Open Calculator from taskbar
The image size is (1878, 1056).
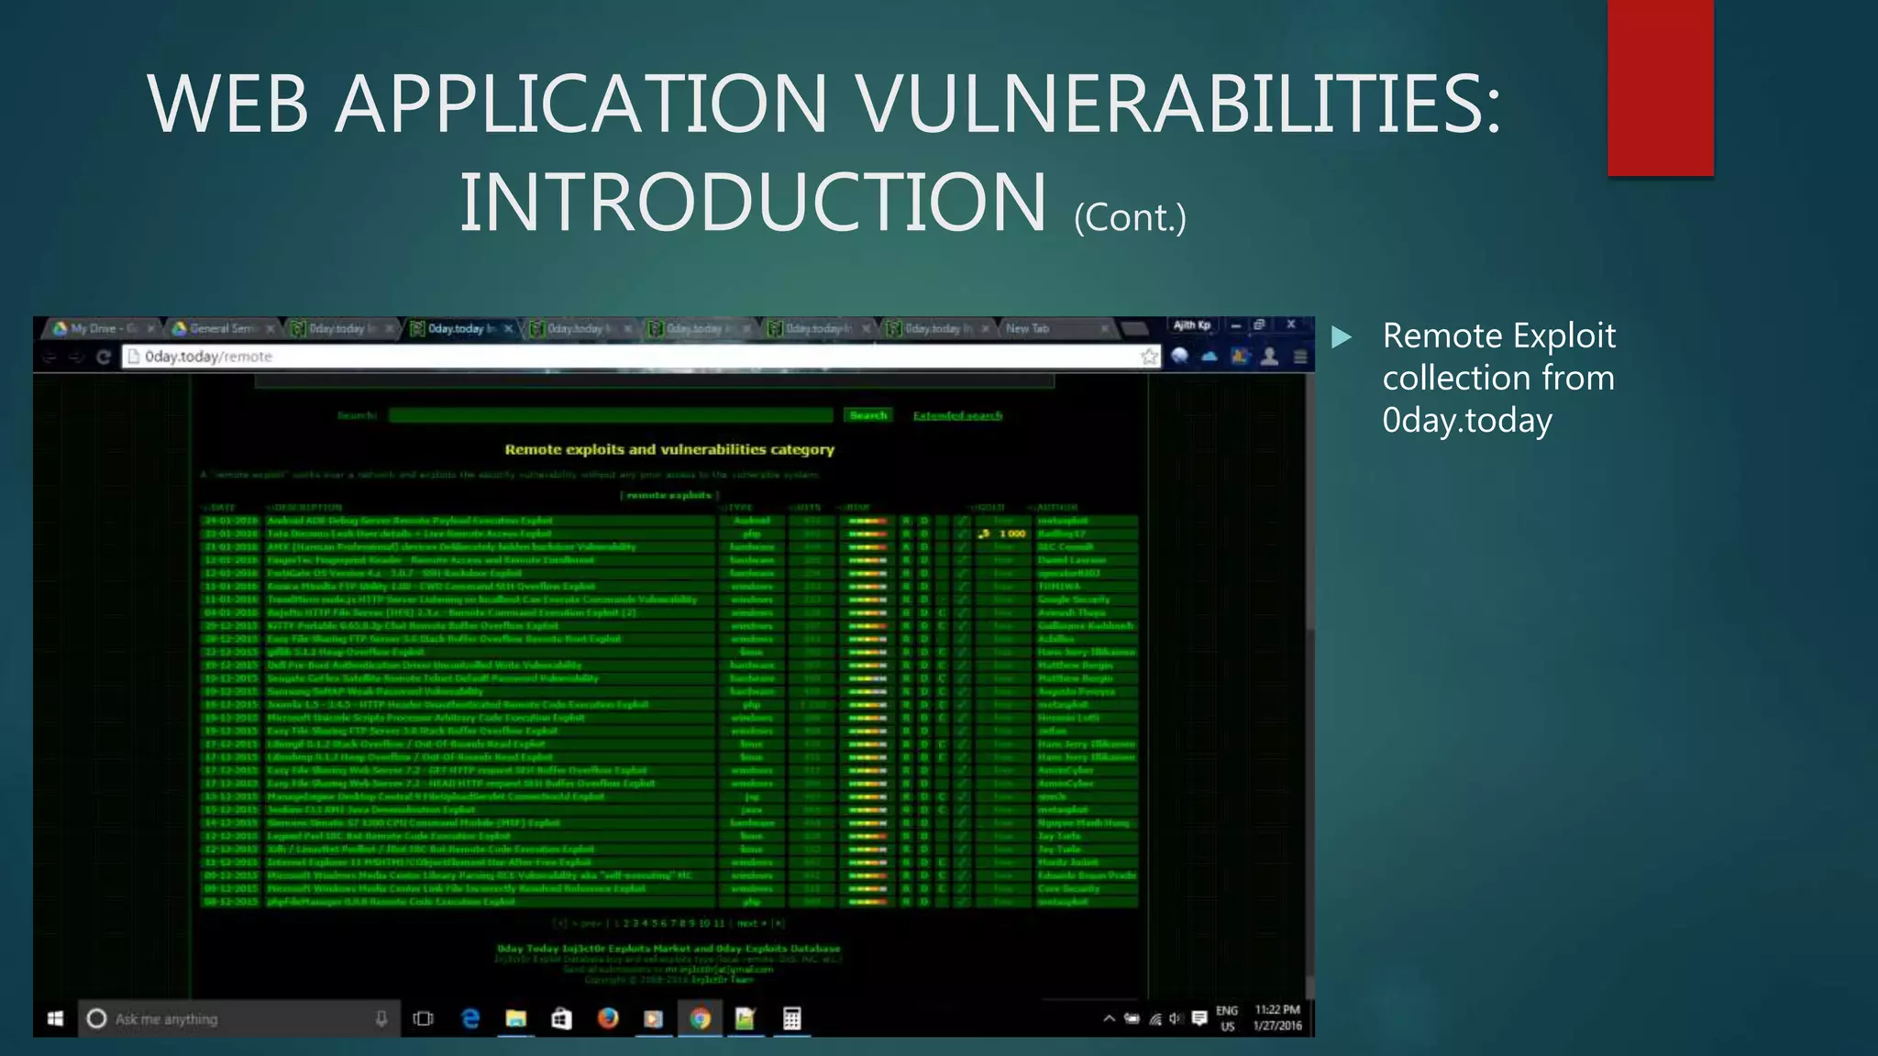pos(792,1018)
